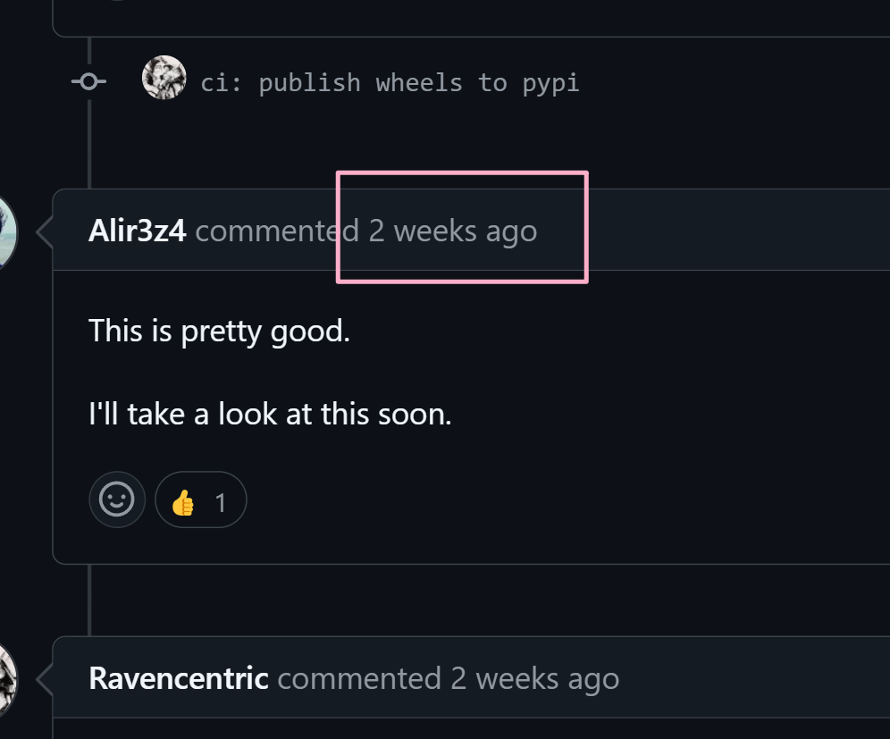890x739 pixels.
Task: Click the reaction count "1"
Action: pyautogui.click(x=221, y=503)
